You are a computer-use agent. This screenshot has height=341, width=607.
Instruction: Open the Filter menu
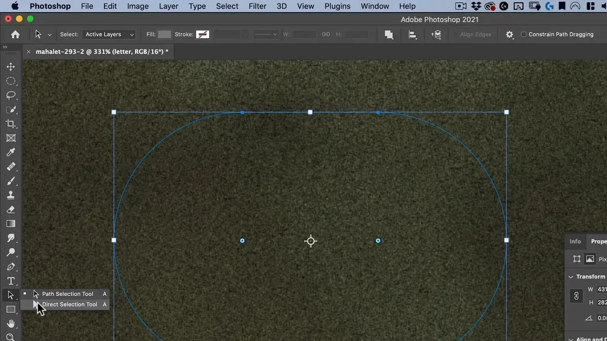257,6
